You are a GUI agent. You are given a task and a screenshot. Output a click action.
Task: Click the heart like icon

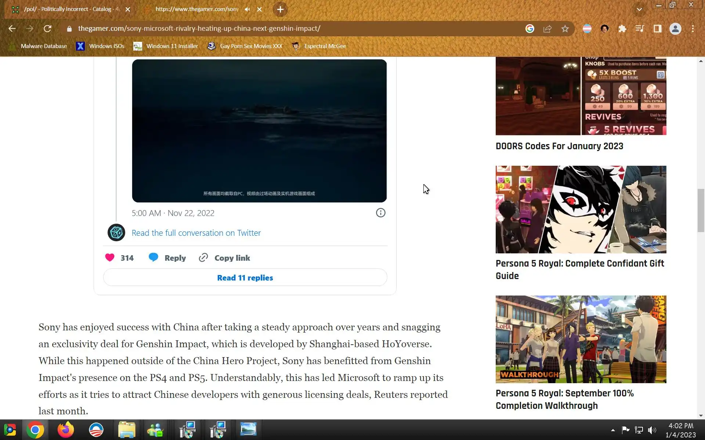pyautogui.click(x=110, y=258)
